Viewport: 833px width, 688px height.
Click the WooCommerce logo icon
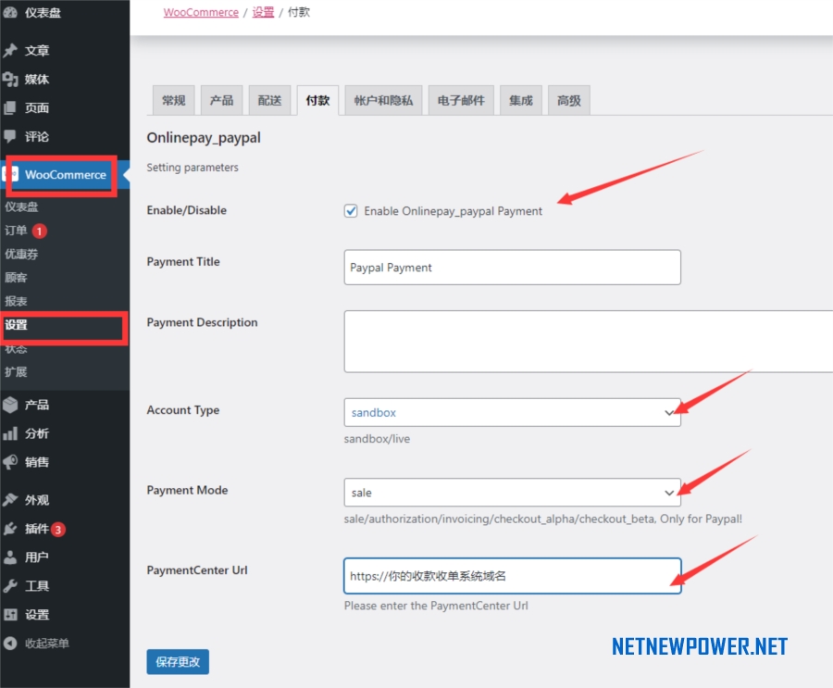10,174
